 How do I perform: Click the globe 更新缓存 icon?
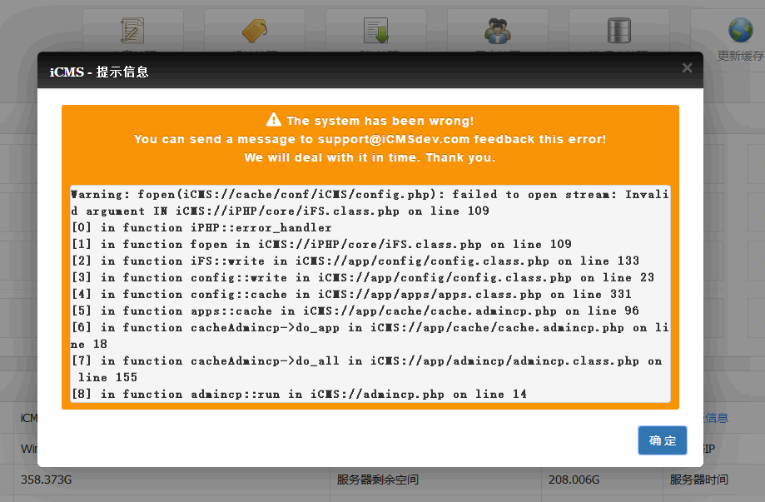741,30
